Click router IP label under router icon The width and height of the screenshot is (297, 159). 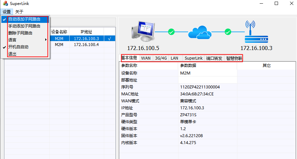[256, 48]
